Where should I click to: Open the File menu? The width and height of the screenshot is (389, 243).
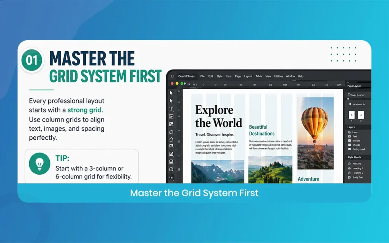coord(202,76)
